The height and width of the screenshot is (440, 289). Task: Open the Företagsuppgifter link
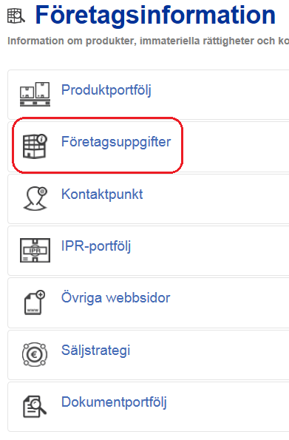pyautogui.click(x=116, y=142)
